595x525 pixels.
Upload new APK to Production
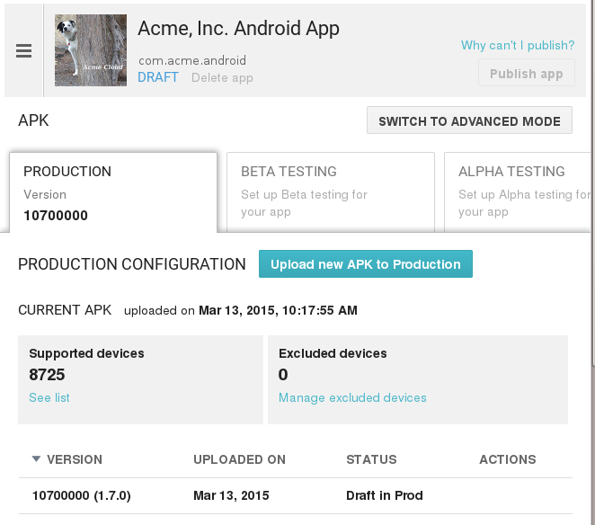coord(365,264)
